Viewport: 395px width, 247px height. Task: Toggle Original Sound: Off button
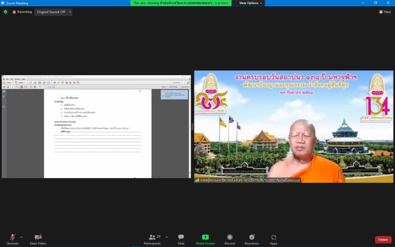(x=51, y=12)
